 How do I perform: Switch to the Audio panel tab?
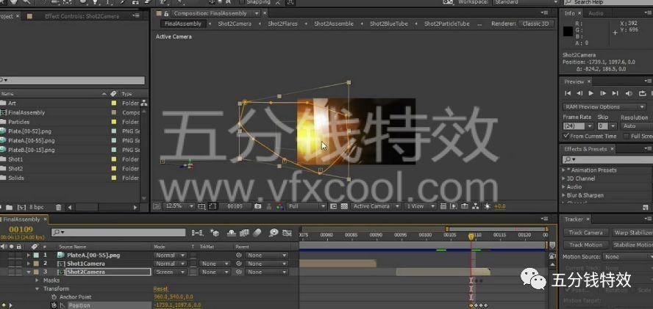[x=596, y=13]
